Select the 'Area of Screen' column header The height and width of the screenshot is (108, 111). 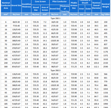point(45,9)
